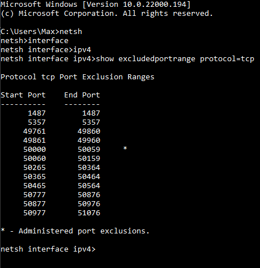Viewport: 260px width, 268px height.
Task: Click end port value 49960
Action: pos(89,141)
